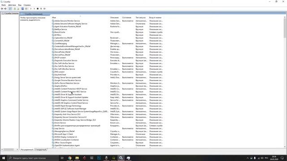Click the Services gear icon in taskbar

[121, 158]
